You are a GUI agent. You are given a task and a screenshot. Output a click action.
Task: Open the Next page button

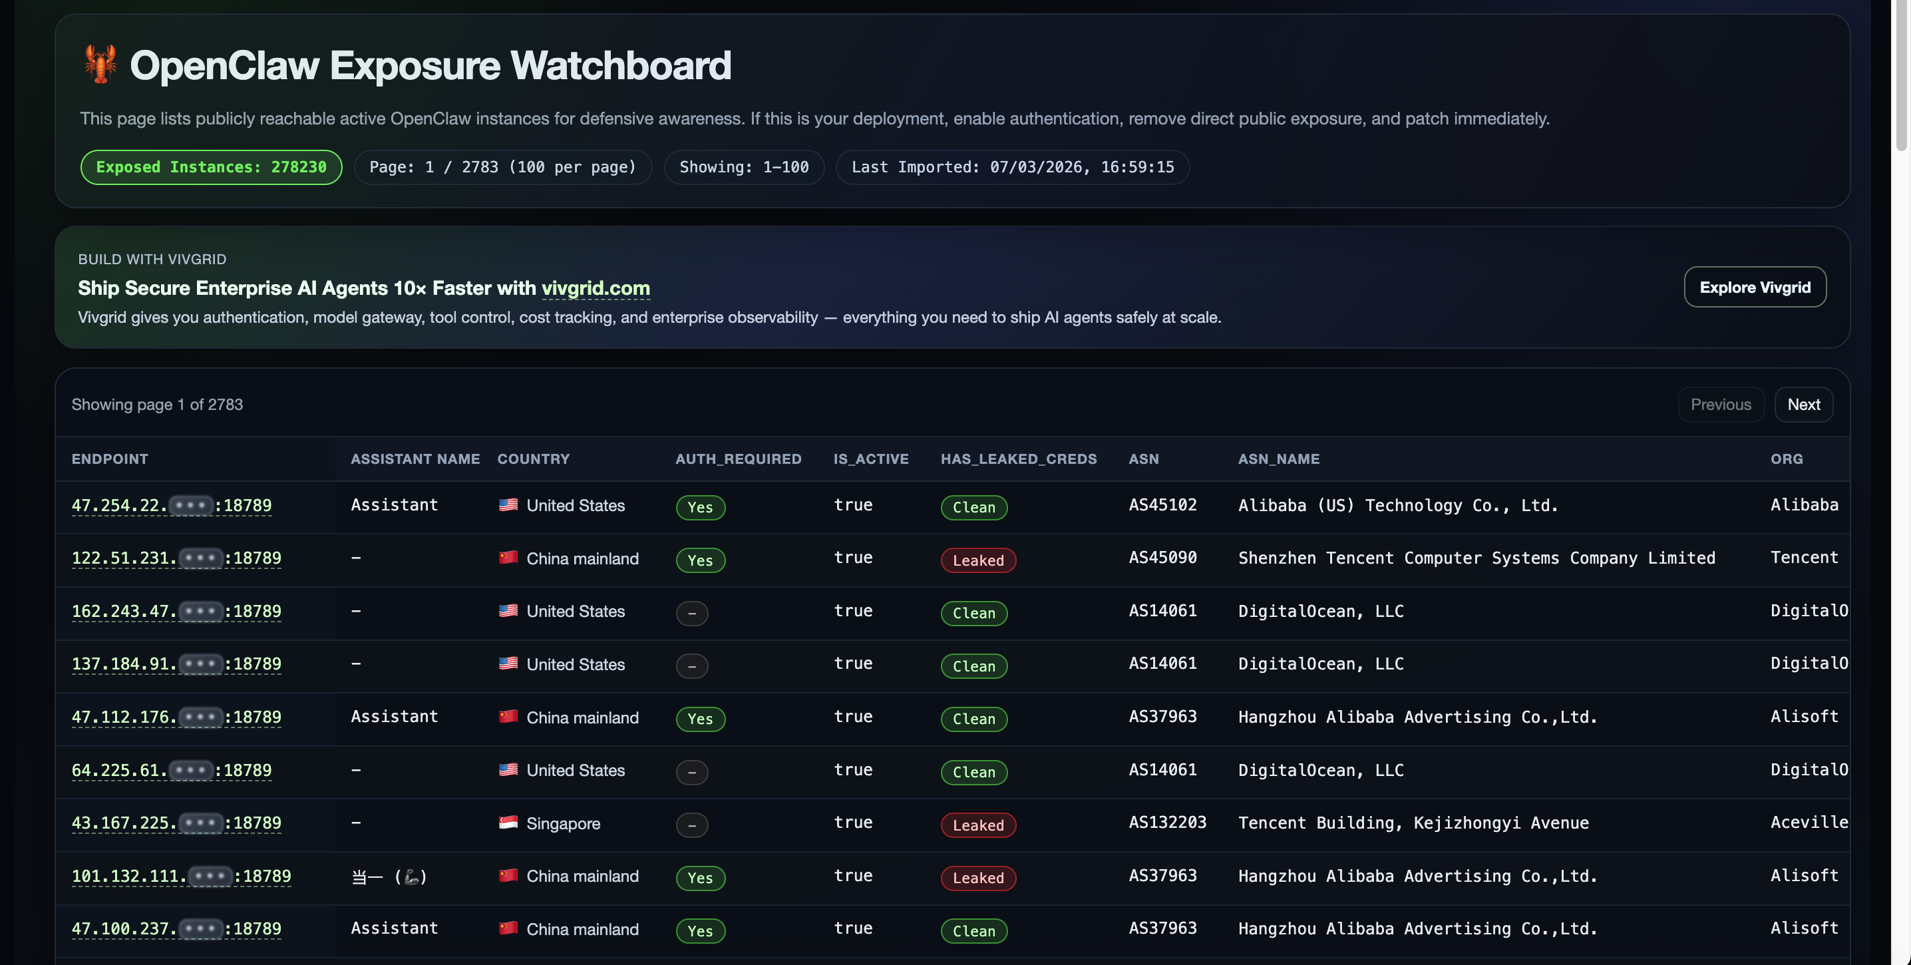1803,404
